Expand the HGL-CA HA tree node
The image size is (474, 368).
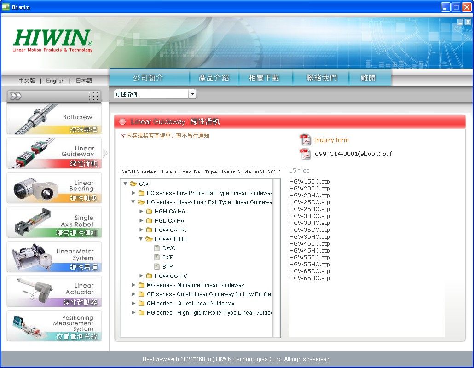pos(141,220)
